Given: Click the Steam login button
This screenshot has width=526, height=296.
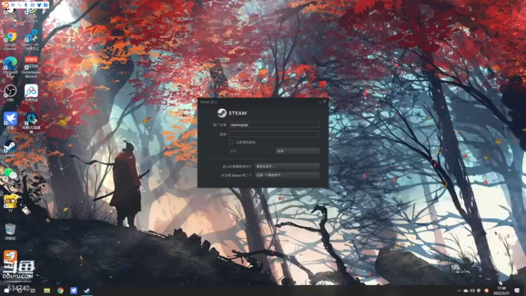Looking at the screenshot, I should pos(252,151).
